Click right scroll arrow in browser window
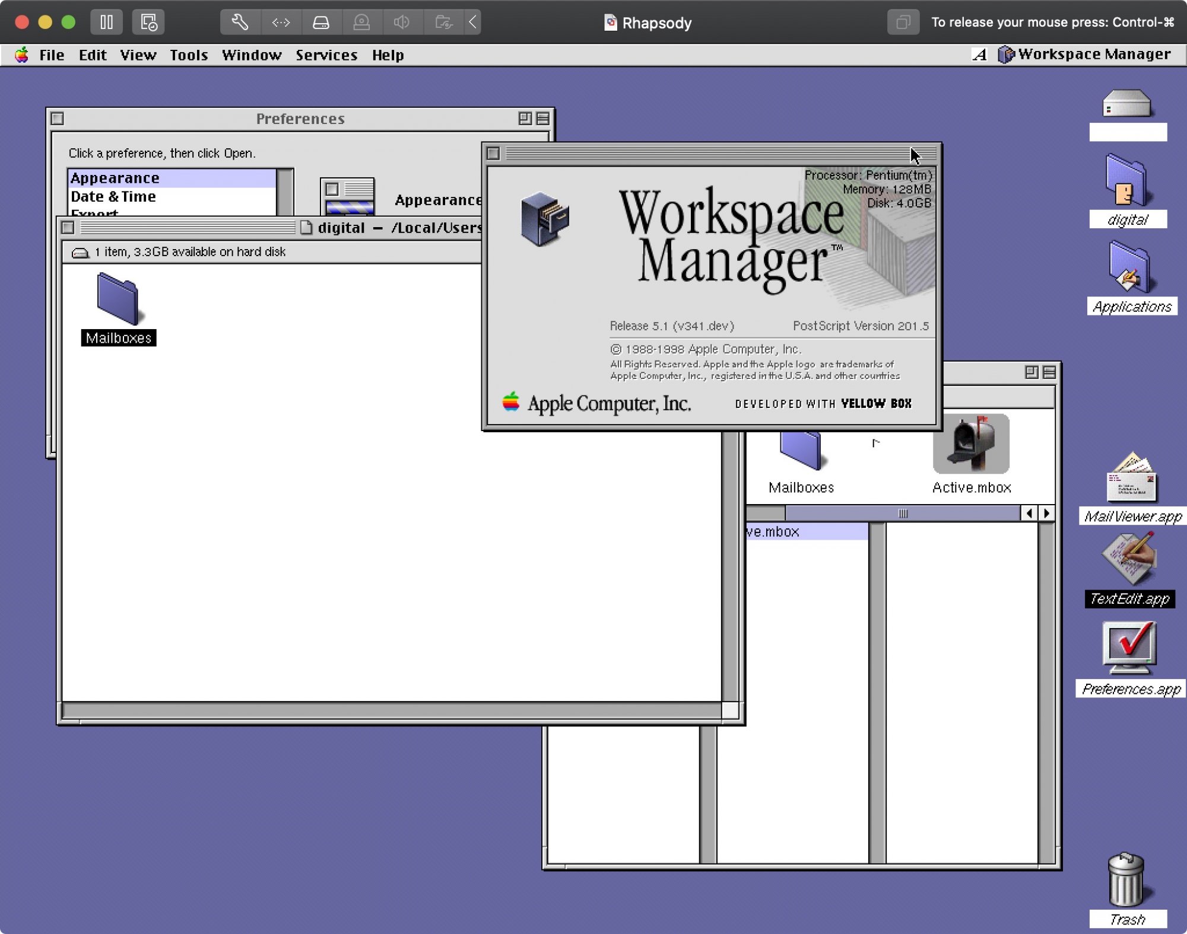Viewport: 1187px width, 934px height. click(1046, 514)
